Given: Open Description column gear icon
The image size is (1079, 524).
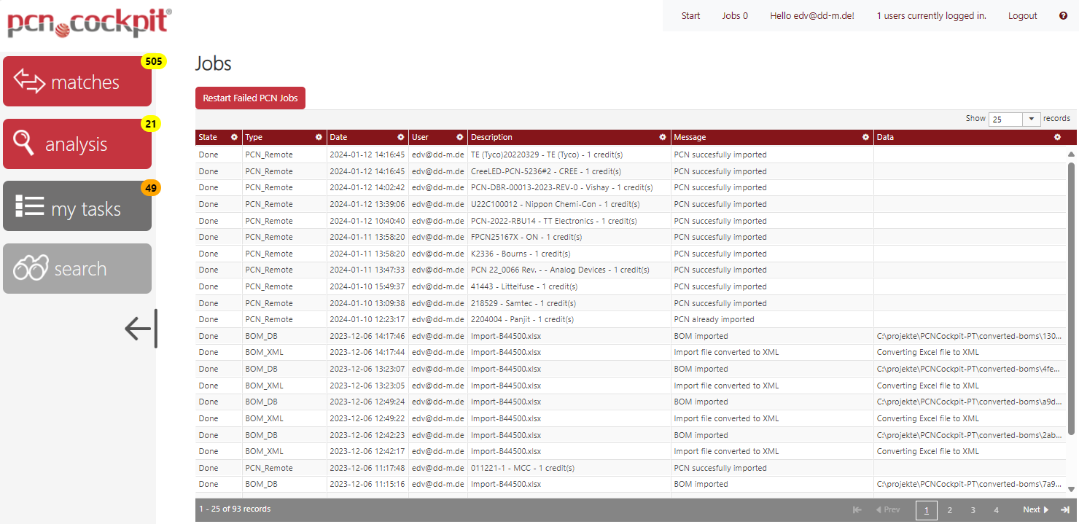Looking at the screenshot, I should pyautogui.click(x=663, y=137).
